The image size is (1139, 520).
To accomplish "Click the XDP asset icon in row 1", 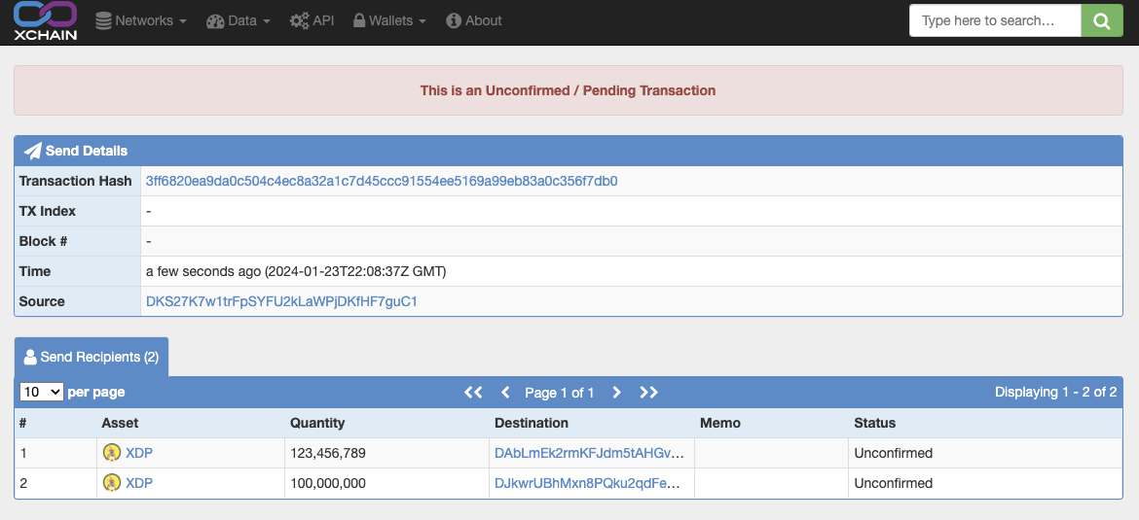I will (111, 453).
